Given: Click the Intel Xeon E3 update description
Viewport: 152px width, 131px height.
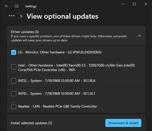Looking at the screenshot, I should click(x=77, y=68).
